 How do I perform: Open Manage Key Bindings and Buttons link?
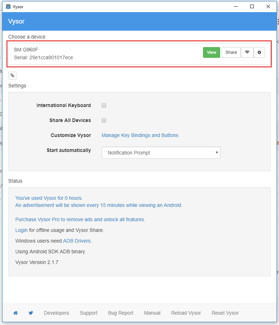(140, 135)
